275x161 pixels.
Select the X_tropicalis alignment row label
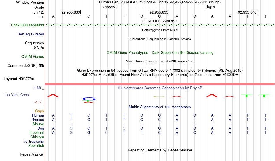34,141
